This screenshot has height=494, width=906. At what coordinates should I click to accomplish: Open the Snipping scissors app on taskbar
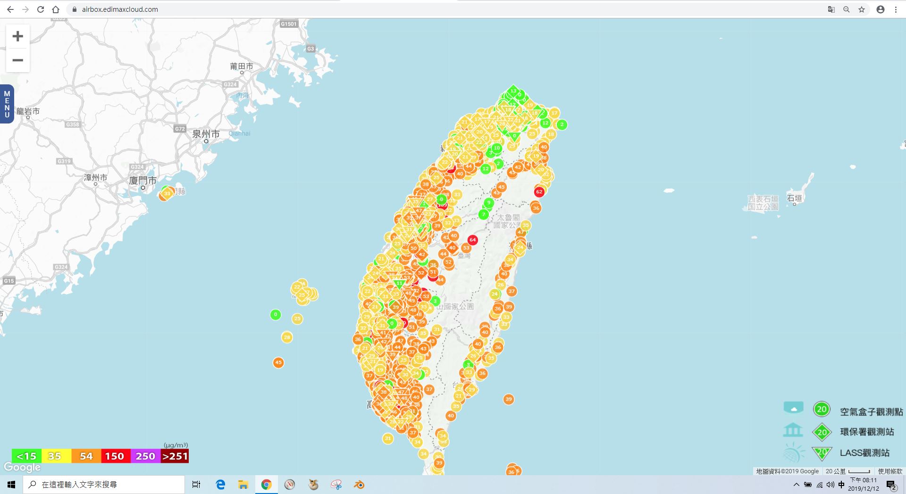pyautogui.click(x=336, y=485)
